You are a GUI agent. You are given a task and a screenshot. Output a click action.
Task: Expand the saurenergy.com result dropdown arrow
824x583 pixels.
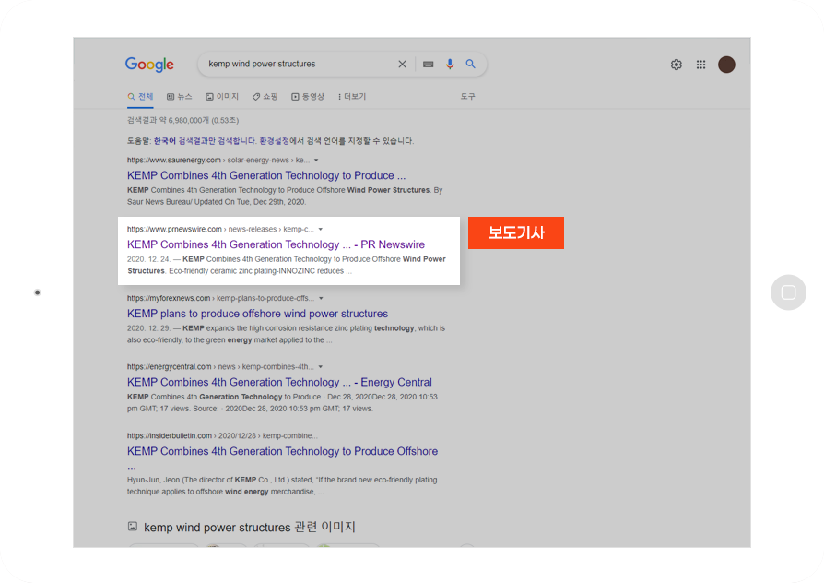(316, 160)
